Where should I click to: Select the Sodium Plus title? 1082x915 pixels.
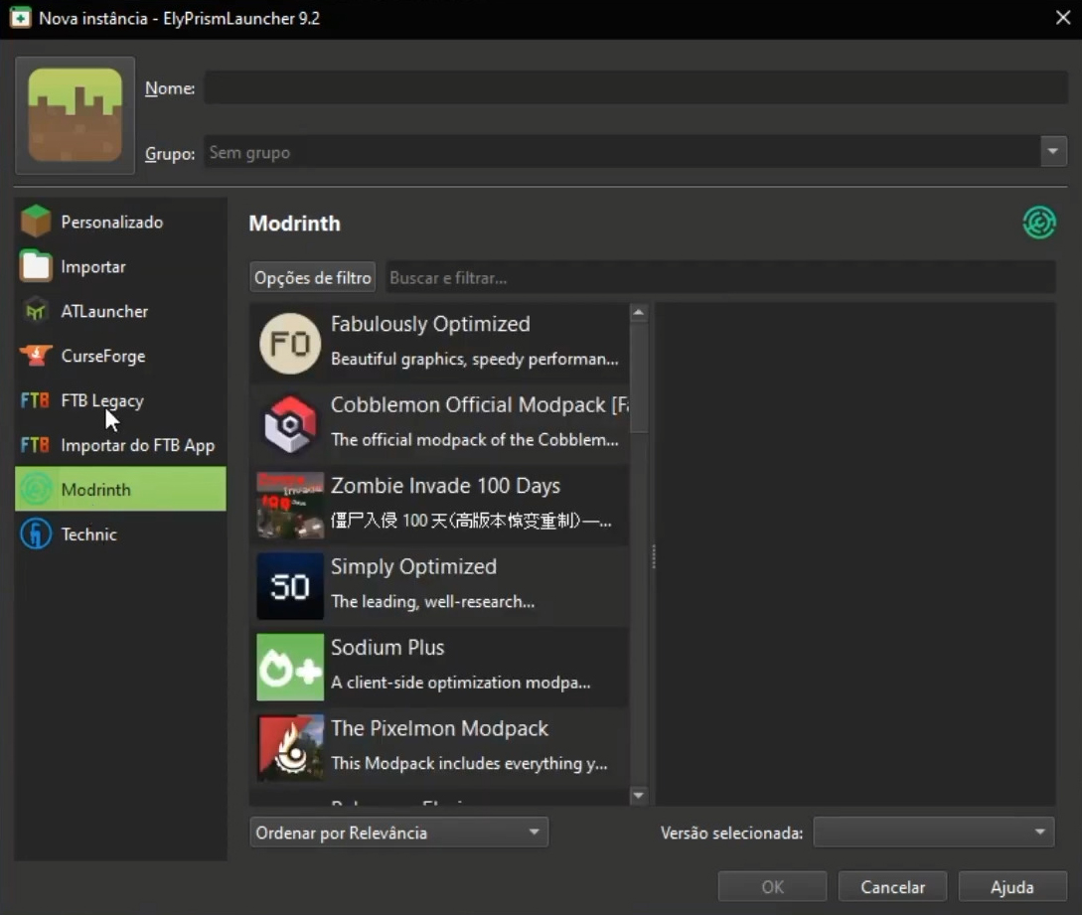coord(387,648)
